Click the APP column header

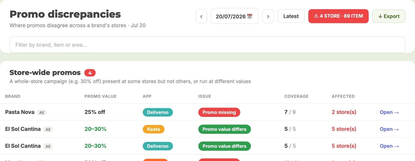[x=147, y=96]
